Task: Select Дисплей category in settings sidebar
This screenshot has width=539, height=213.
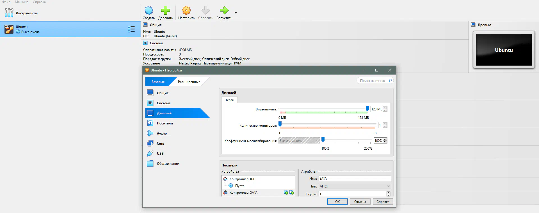Action: 177,113
